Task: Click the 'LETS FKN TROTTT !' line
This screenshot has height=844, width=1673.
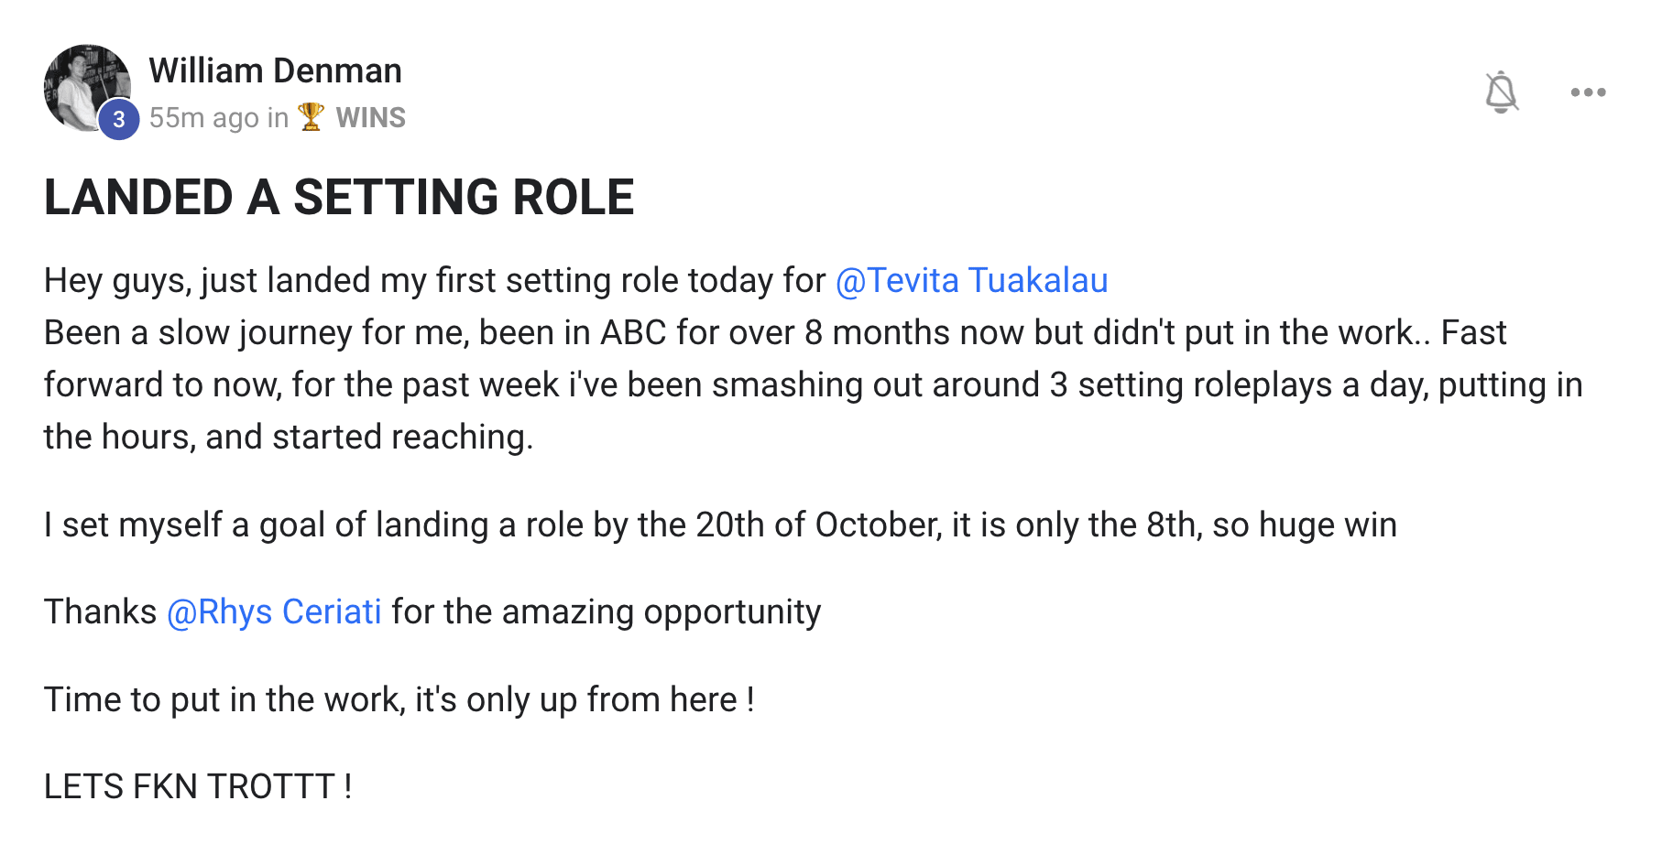Action: tap(198, 786)
